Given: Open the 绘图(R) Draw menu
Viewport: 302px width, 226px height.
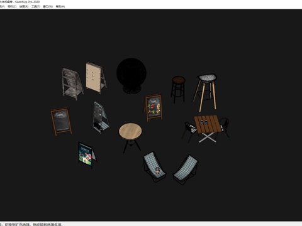Looking at the screenshot, I should point(24,6).
